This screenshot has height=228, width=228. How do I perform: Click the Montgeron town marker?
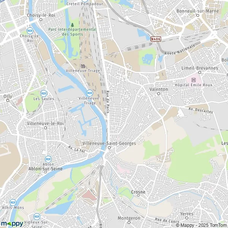(x=129, y=222)
